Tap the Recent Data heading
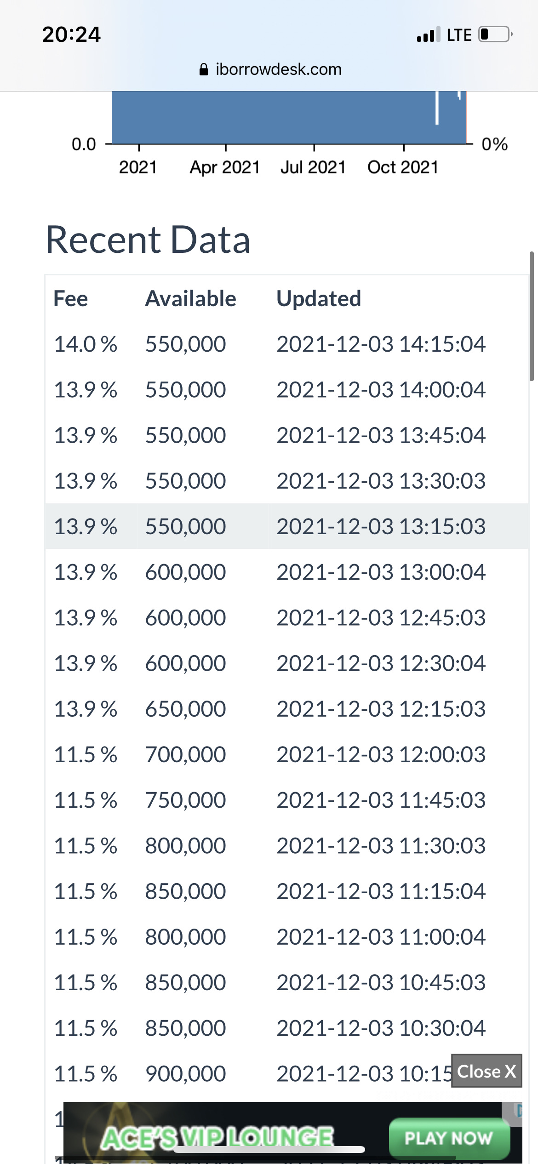Viewport: 538px width, 1164px height. click(x=148, y=240)
